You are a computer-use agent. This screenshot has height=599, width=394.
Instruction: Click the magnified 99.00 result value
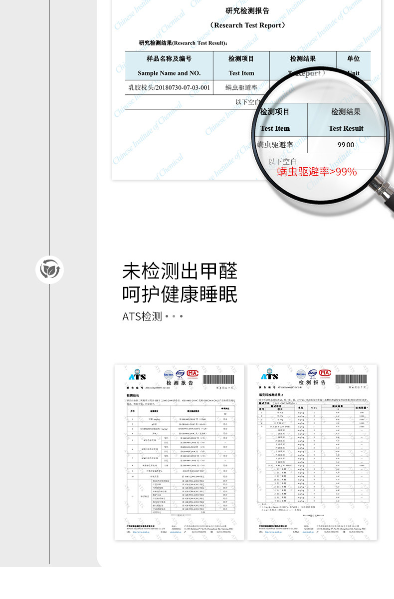(346, 145)
